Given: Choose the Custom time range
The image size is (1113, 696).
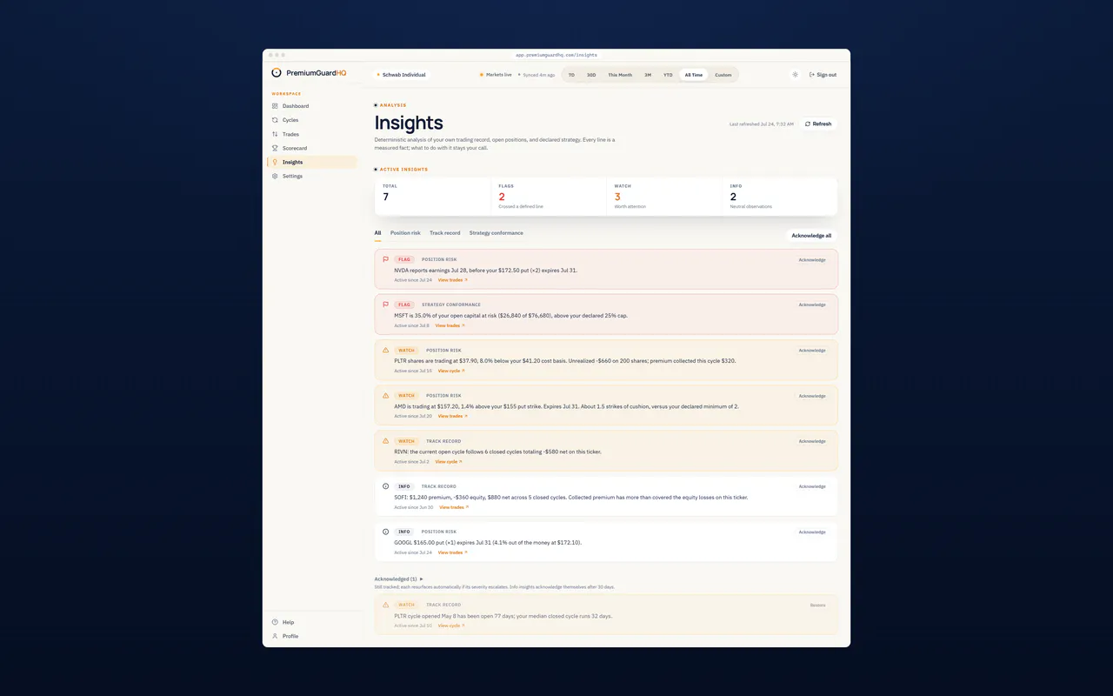Looking at the screenshot, I should click(x=723, y=75).
